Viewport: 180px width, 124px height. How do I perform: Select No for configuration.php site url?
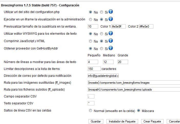[91, 12]
